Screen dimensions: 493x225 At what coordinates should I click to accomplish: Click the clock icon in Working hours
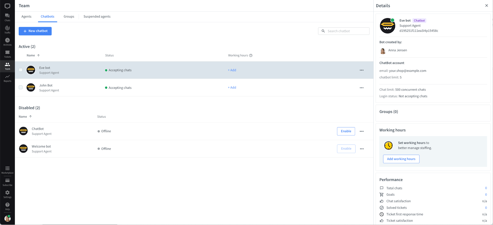389,145
